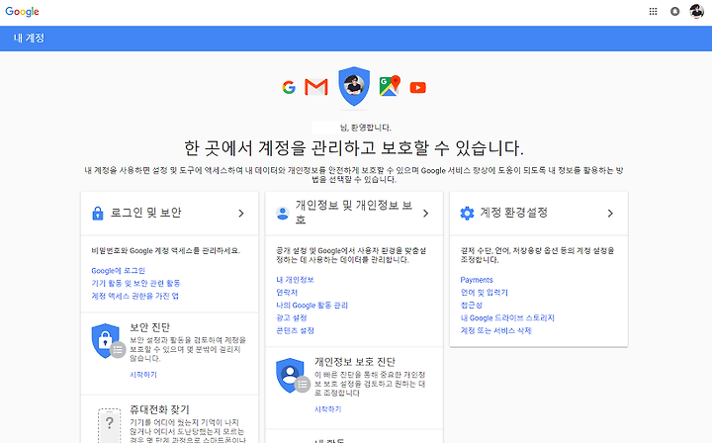Expand 계정 환경설정 with its arrow
The width and height of the screenshot is (712, 443).
coord(610,214)
